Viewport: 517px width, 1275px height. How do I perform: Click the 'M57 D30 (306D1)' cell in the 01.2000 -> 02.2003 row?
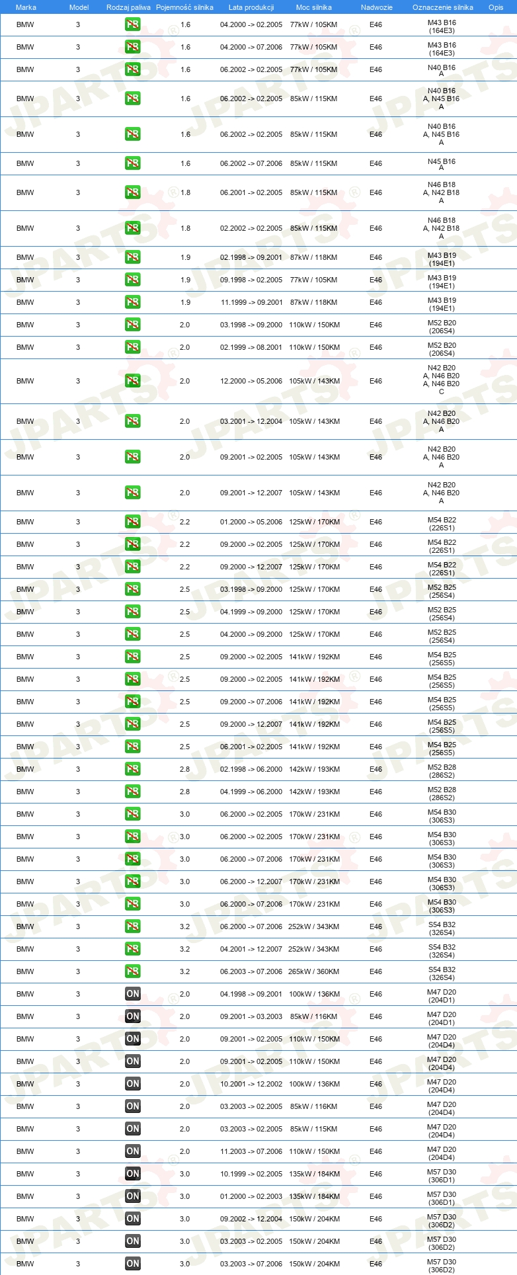click(x=442, y=1199)
